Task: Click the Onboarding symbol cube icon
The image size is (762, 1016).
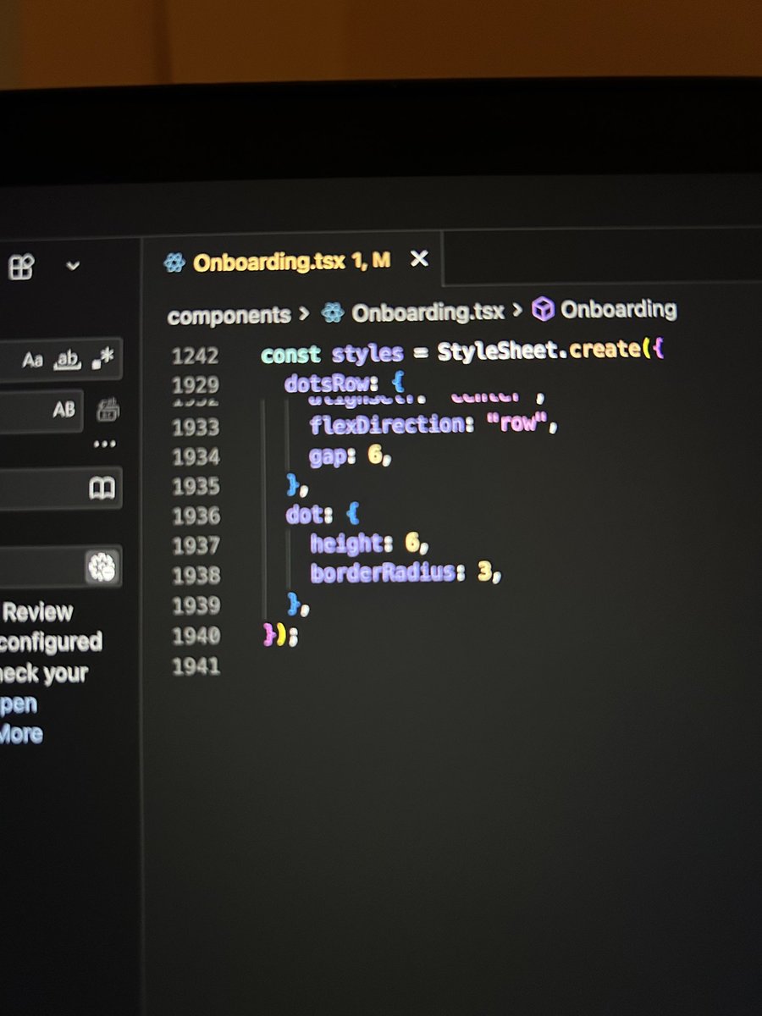Action: click(543, 310)
